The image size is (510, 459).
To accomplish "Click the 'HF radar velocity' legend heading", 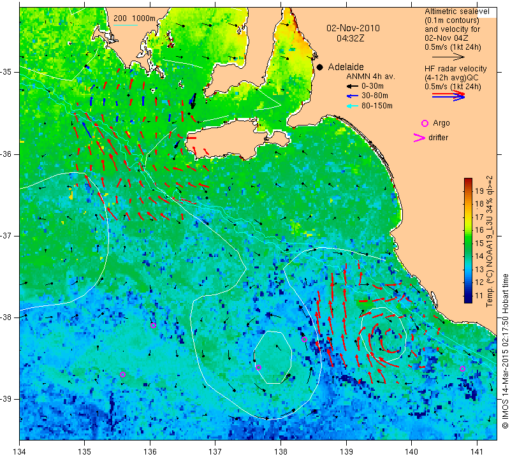I will [x=455, y=69].
